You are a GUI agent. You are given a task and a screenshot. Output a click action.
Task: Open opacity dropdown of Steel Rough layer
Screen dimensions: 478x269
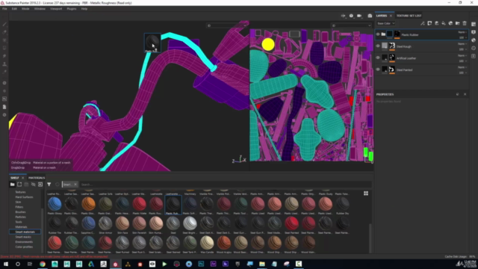[463, 49]
